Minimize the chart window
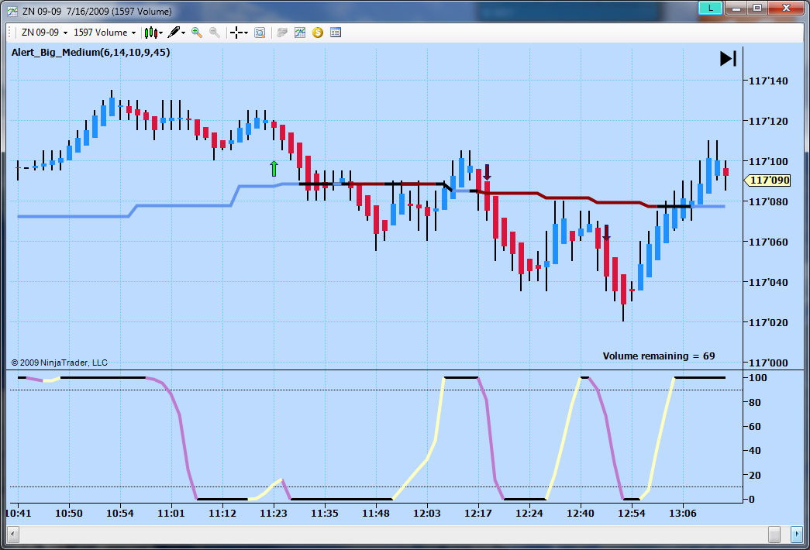810x550 pixels. click(x=736, y=8)
